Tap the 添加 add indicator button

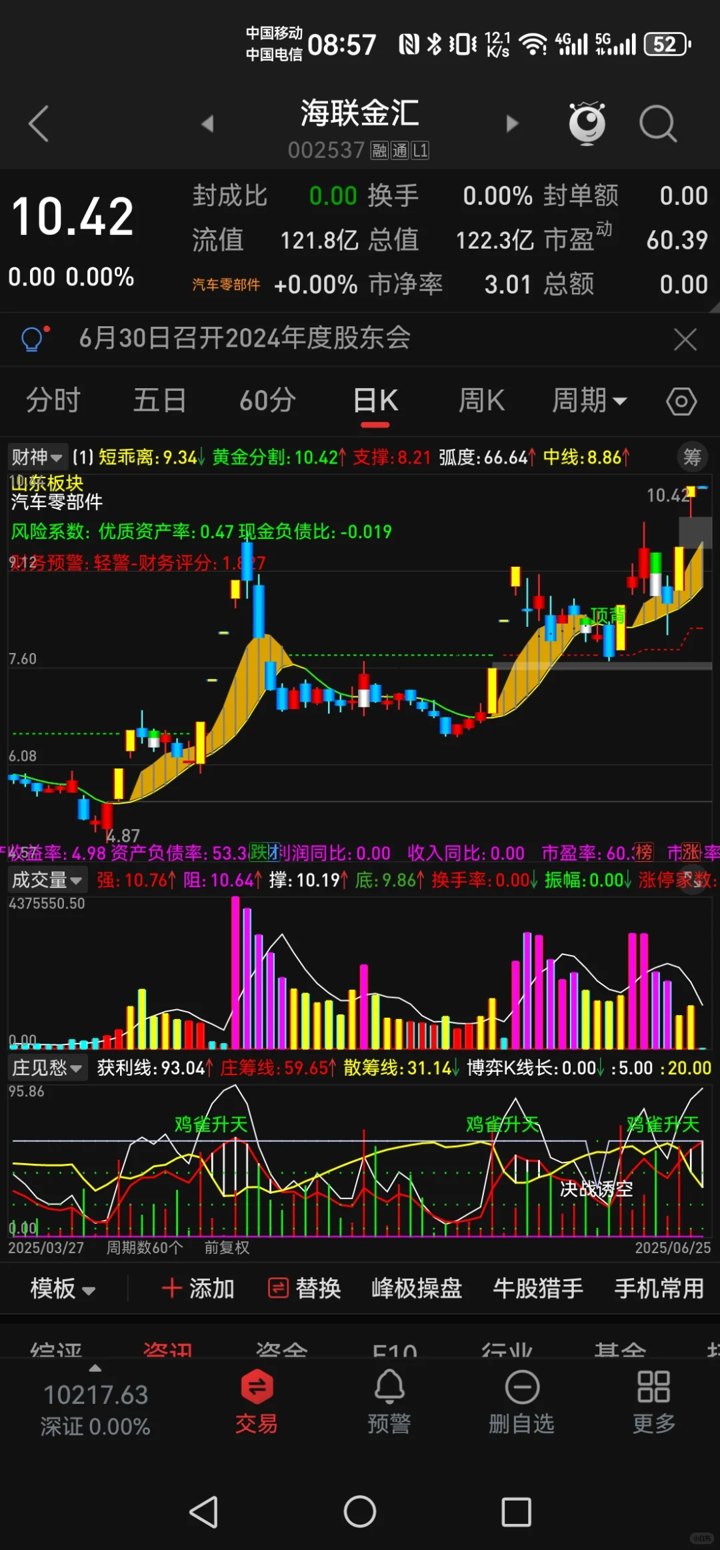click(x=198, y=1288)
